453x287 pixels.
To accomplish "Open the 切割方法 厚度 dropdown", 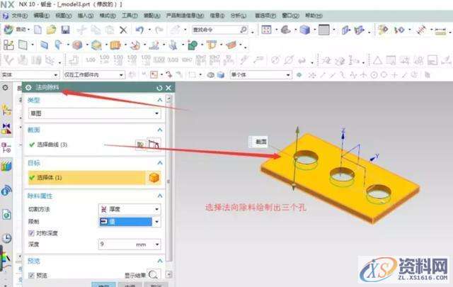I will pos(130,209).
